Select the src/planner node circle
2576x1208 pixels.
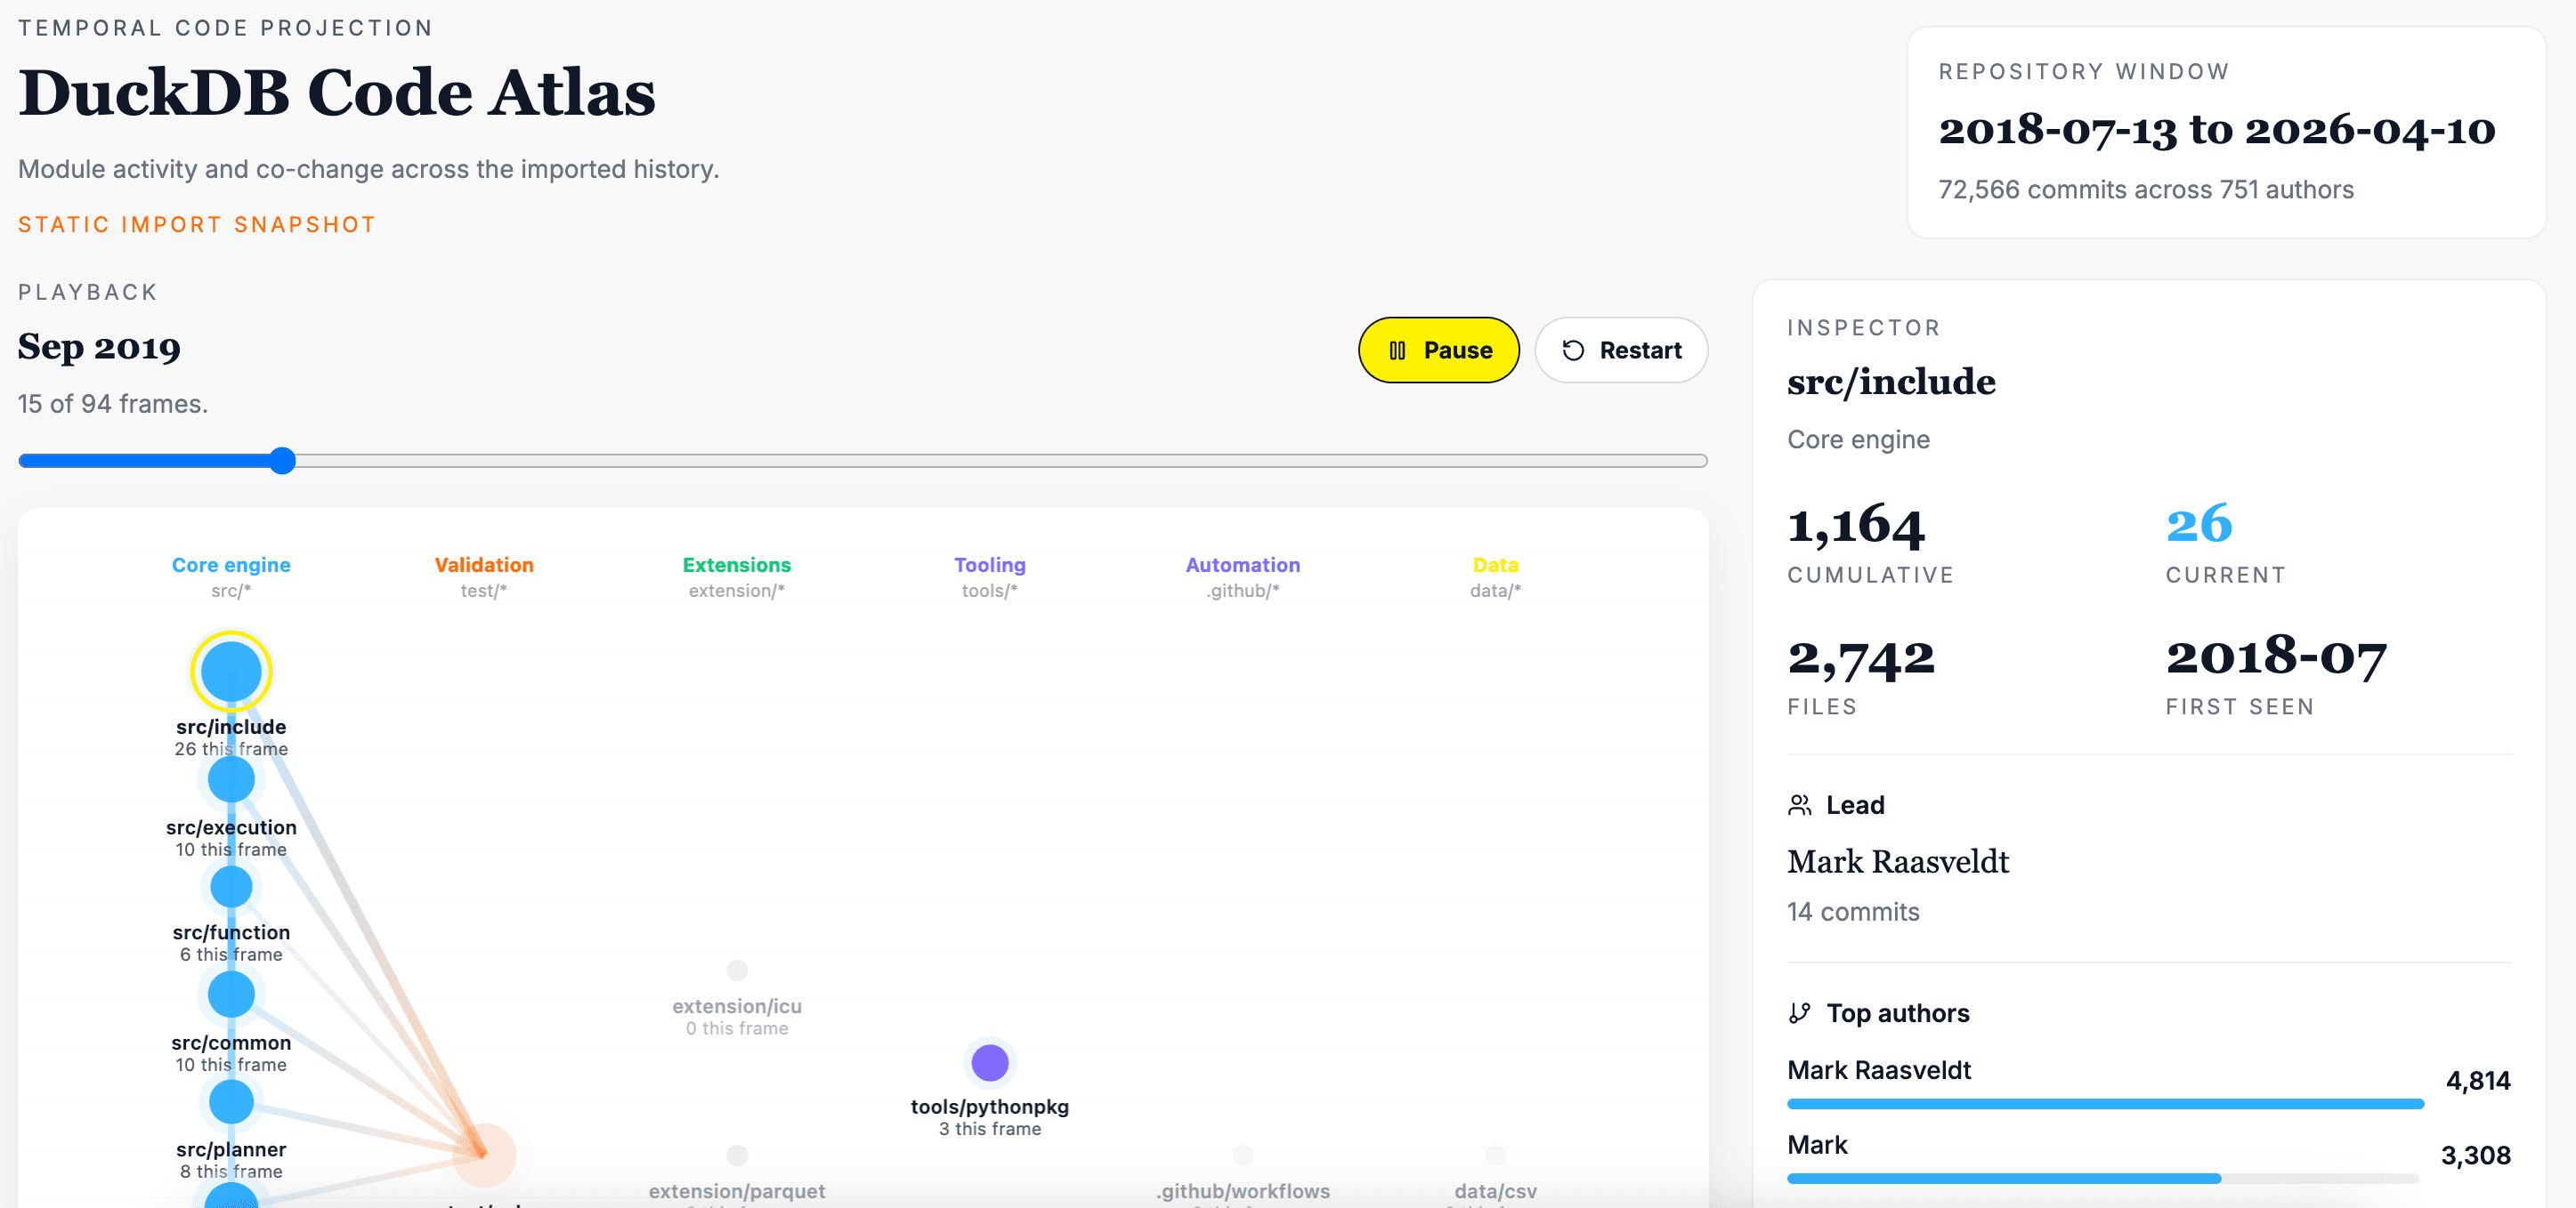(231, 1101)
